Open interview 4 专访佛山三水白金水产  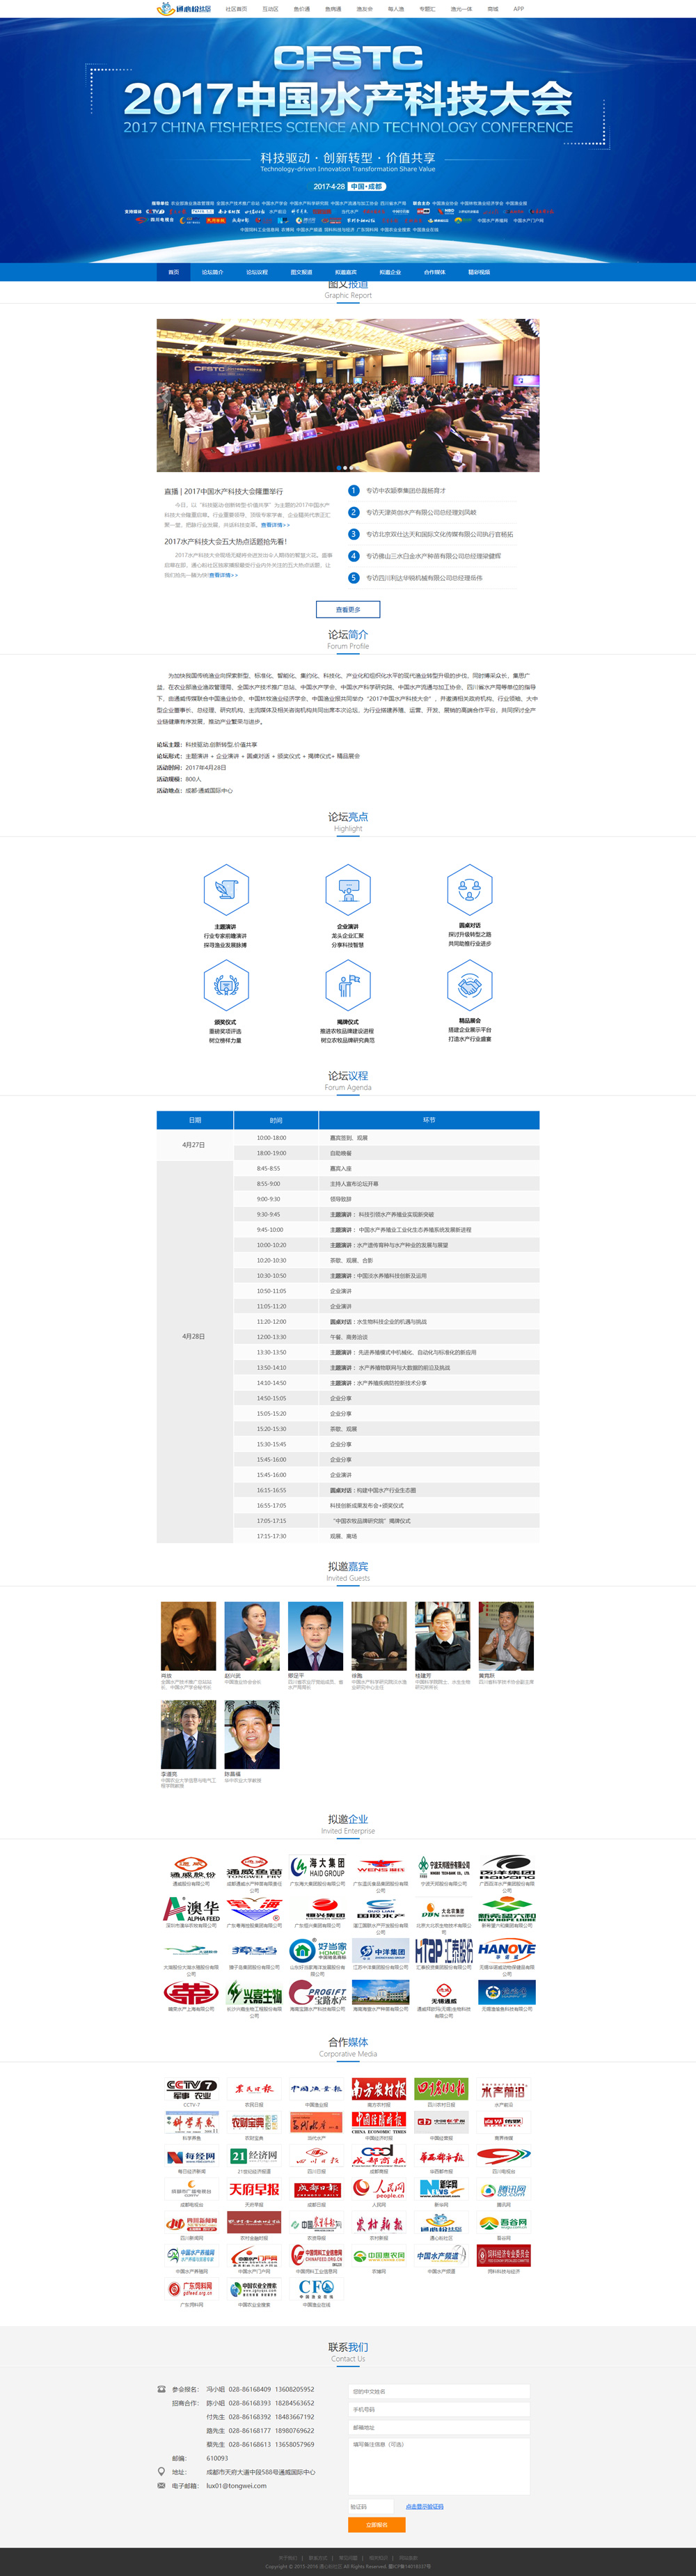coord(433,556)
